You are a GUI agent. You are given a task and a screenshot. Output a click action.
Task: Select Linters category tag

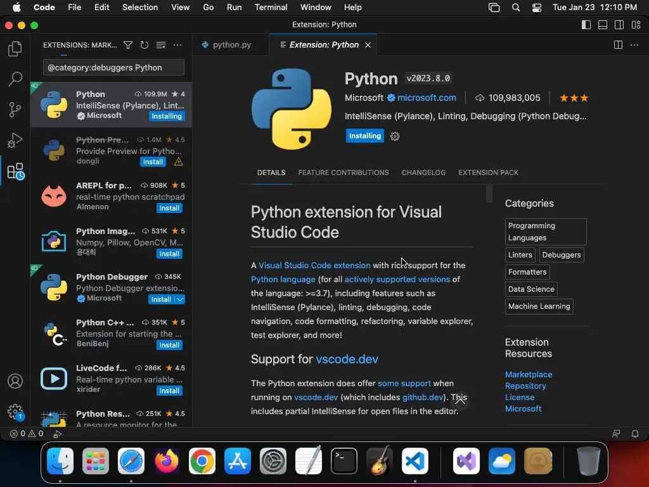[520, 255]
